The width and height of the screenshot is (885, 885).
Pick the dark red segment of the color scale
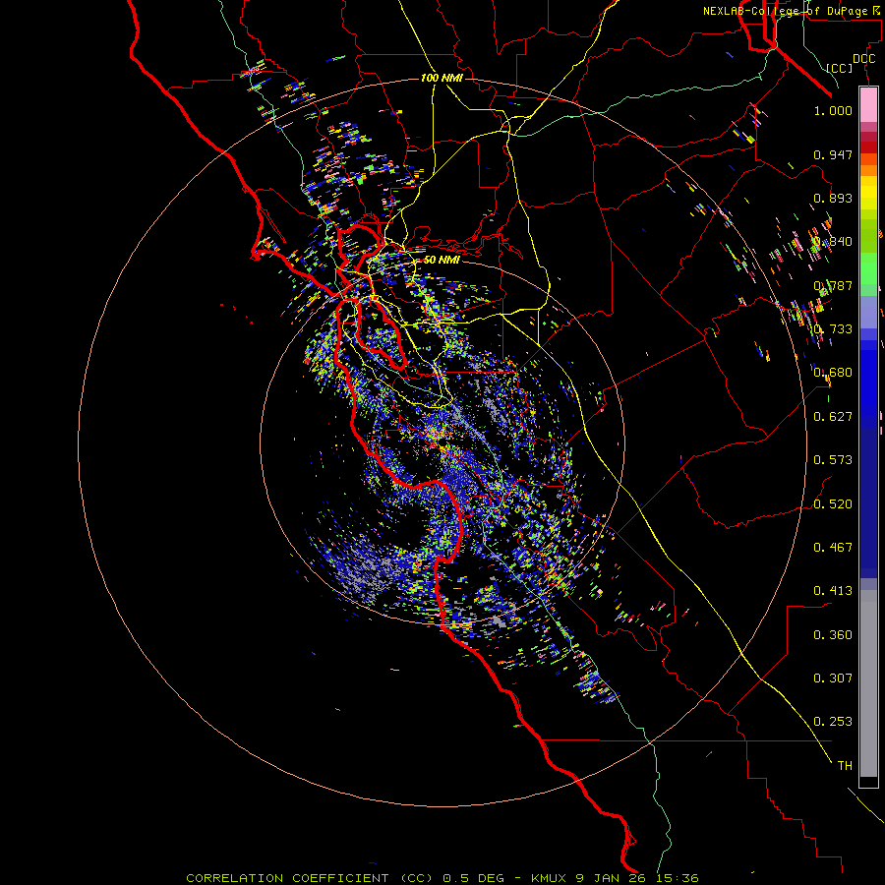click(x=868, y=147)
